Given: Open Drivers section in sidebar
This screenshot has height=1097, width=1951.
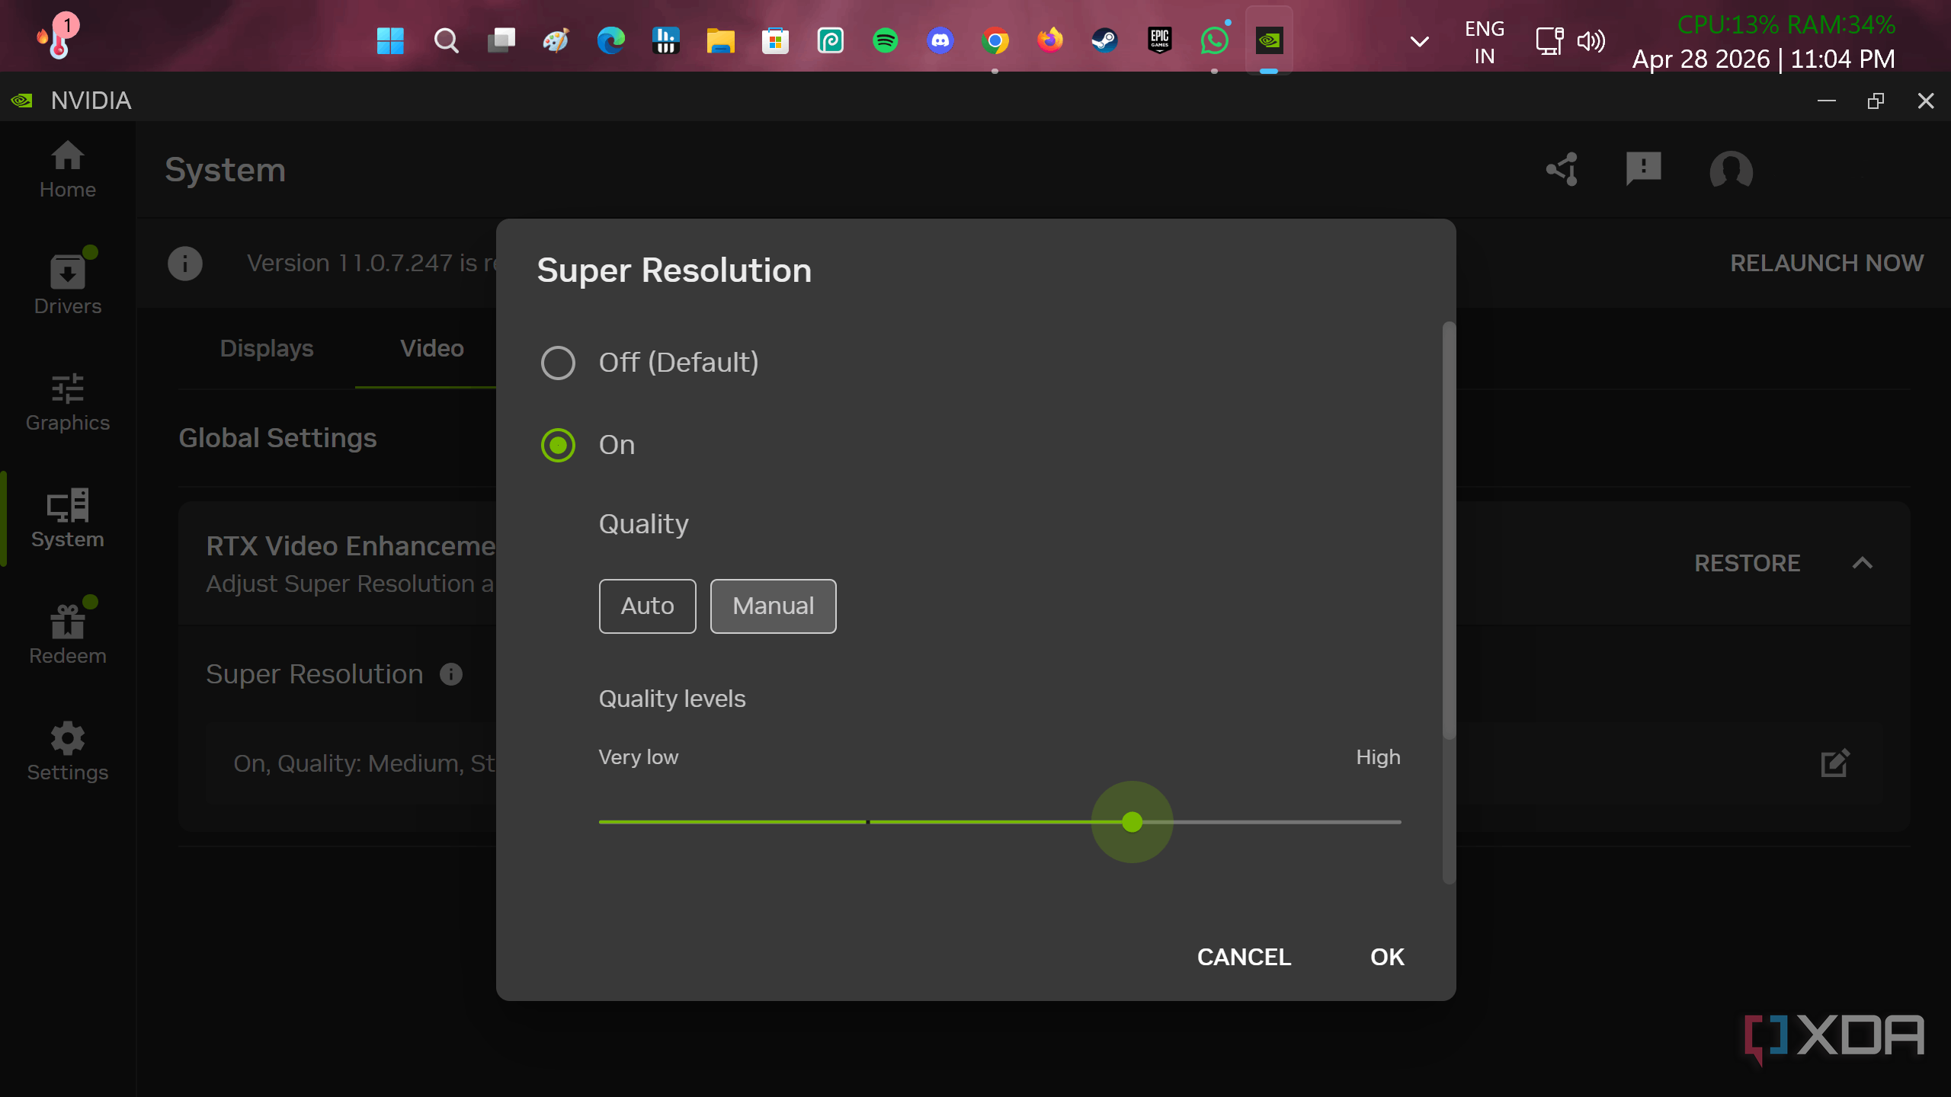Looking at the screenshot, I should (68, 283).
